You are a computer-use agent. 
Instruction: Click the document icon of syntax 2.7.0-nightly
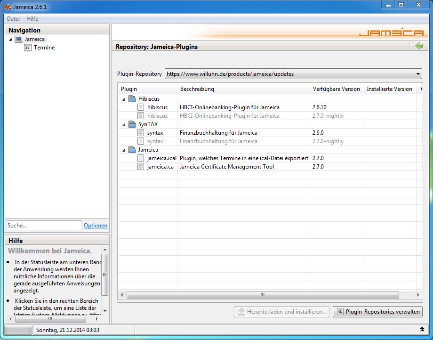click(141, 141)
